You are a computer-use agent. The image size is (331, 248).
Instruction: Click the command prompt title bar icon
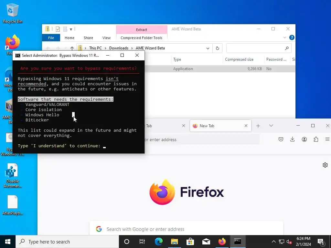coord(18,56)
